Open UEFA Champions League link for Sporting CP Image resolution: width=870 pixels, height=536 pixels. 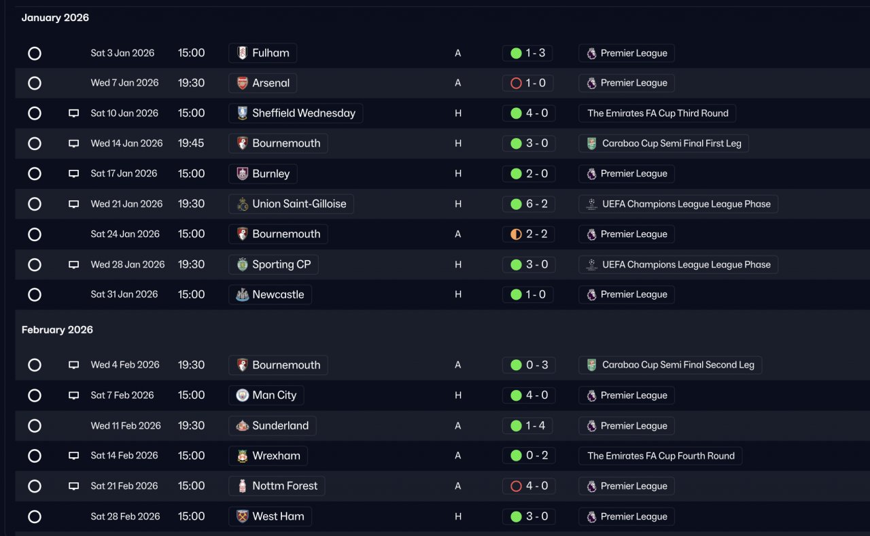click(678, 264)
